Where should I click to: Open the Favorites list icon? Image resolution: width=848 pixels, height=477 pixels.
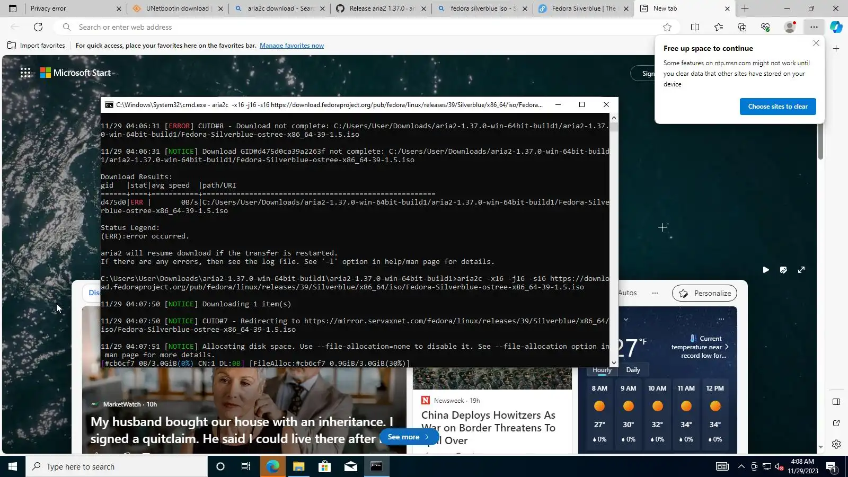(718, 27)
